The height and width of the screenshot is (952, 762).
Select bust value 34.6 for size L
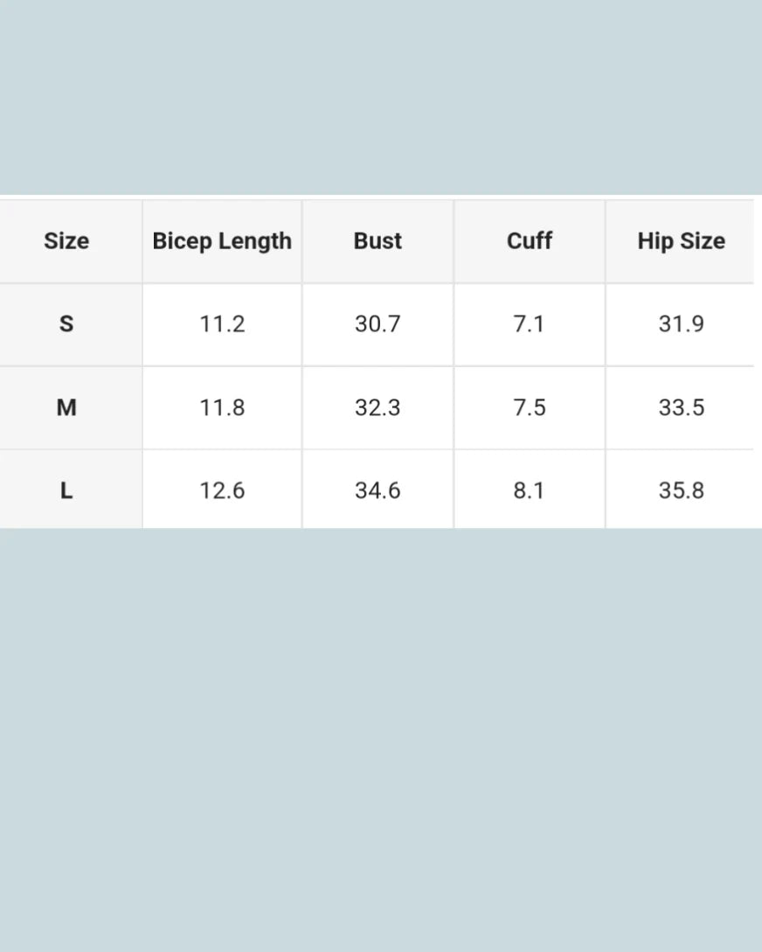click(378, 490)
